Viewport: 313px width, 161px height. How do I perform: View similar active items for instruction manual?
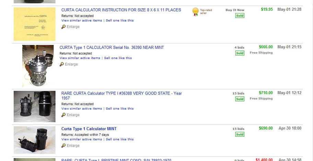81,21
